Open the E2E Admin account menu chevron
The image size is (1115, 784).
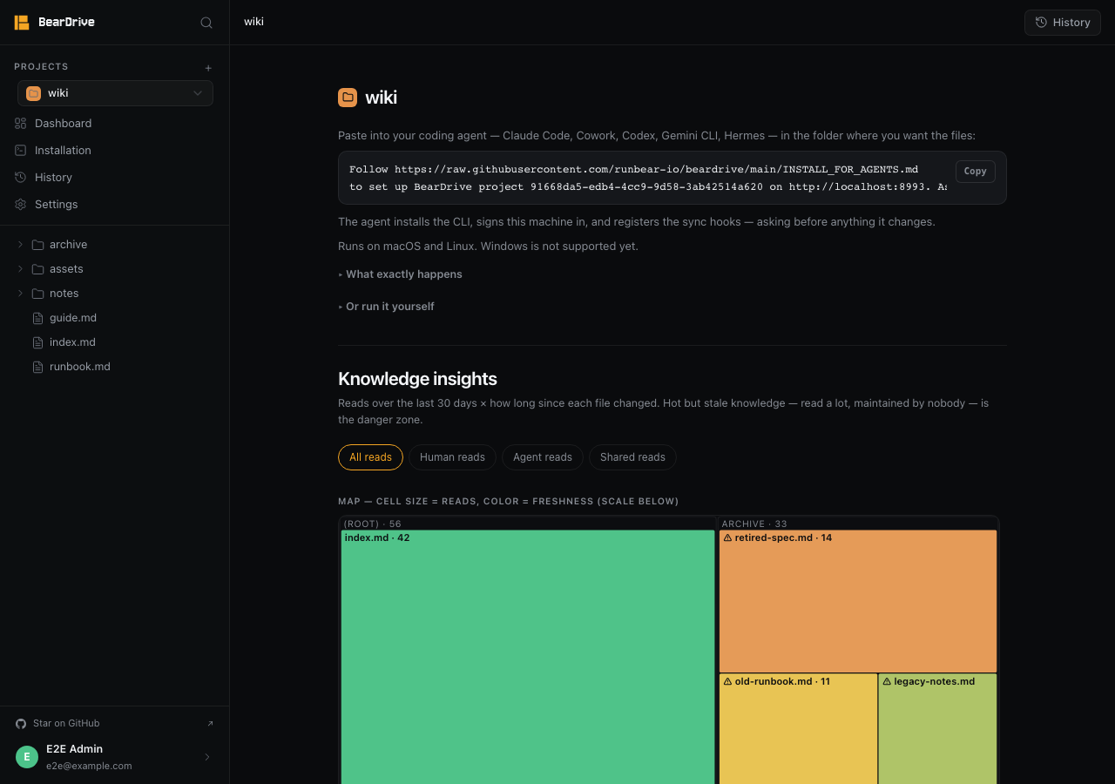[x=207, y=757]
